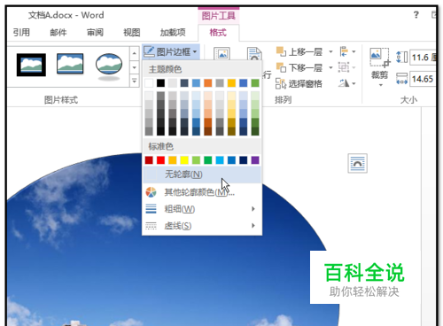
Task: Click the position picture icon in ribbon
Action: pyautogui.click(x=221, y=54)
